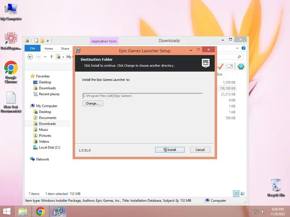Click the orange checkmark ribbon icon

coord(220,66)
